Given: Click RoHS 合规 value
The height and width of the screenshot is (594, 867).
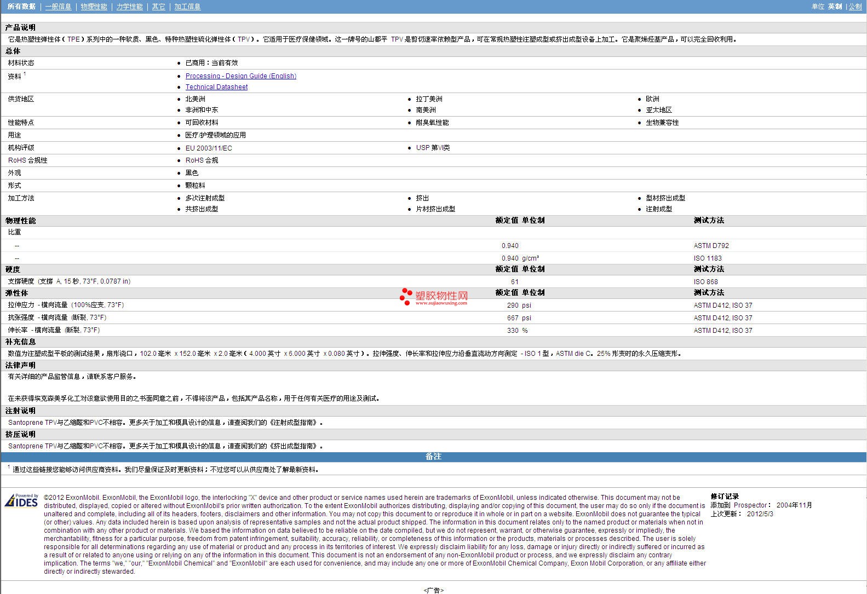Looking at the screenshot, I should click(202, 160).
